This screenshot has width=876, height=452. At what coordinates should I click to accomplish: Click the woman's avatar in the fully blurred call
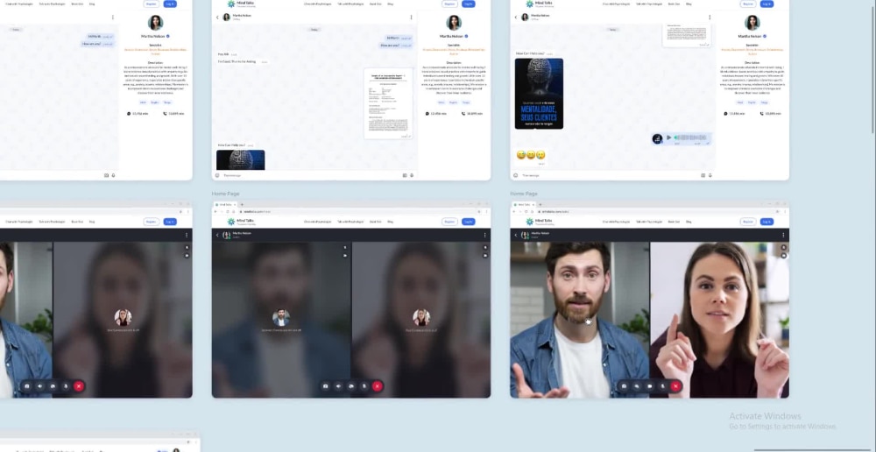coord(421,317)
